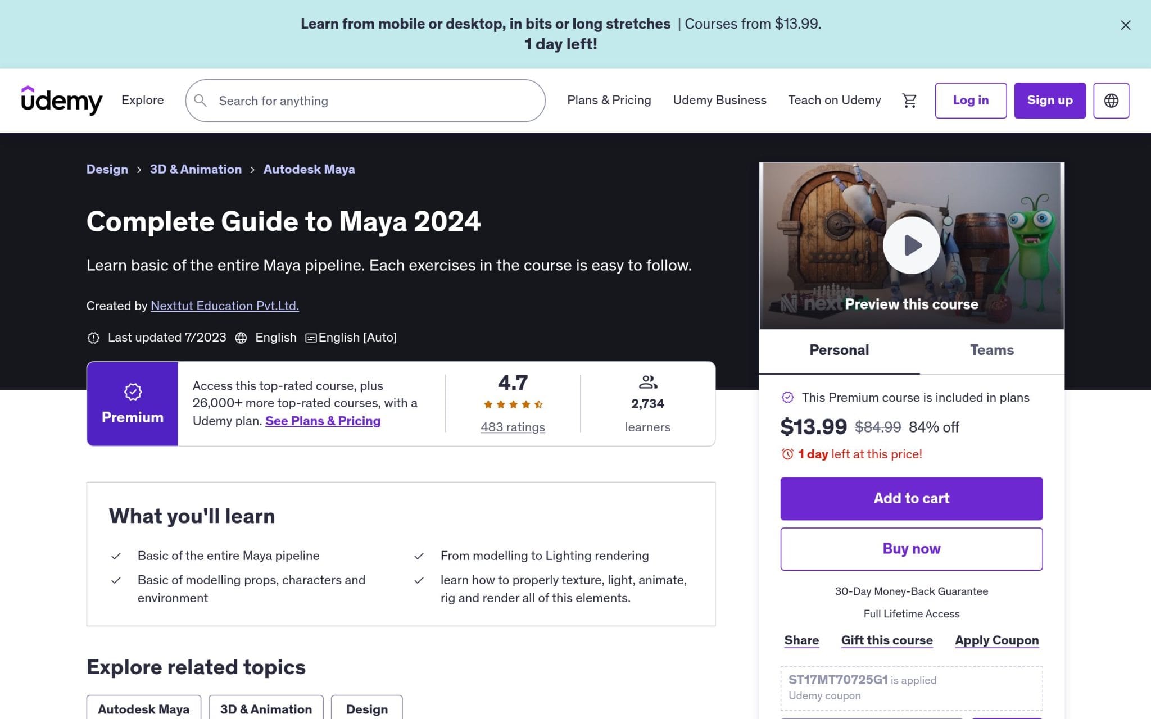
Task: Share this course
Action: click(801, 640)
